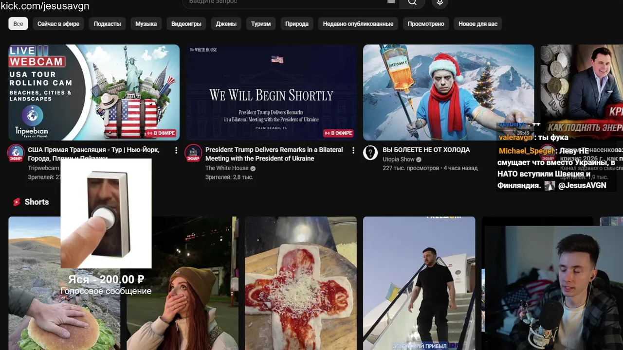Image resolution: width=623 pixels, height=350 pixels.
Task: Open the cross-shaped pizza Short
Action: pyautogui.click(x=301, y=283)
